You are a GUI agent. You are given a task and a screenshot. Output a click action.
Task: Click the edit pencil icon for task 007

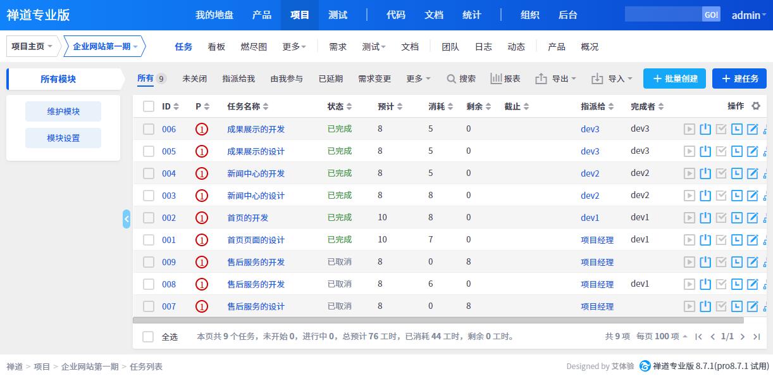pyautogui.click(x=752, y=306)
